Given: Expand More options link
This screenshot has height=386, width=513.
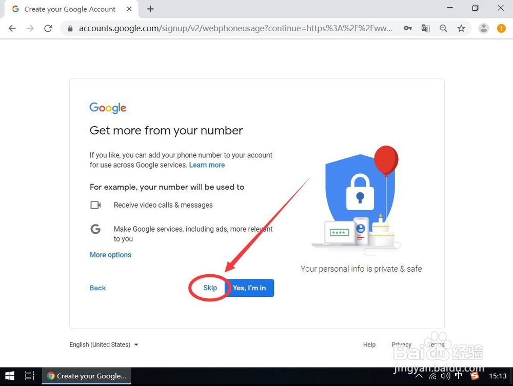Looking at the screenshot, I should 110,255.
